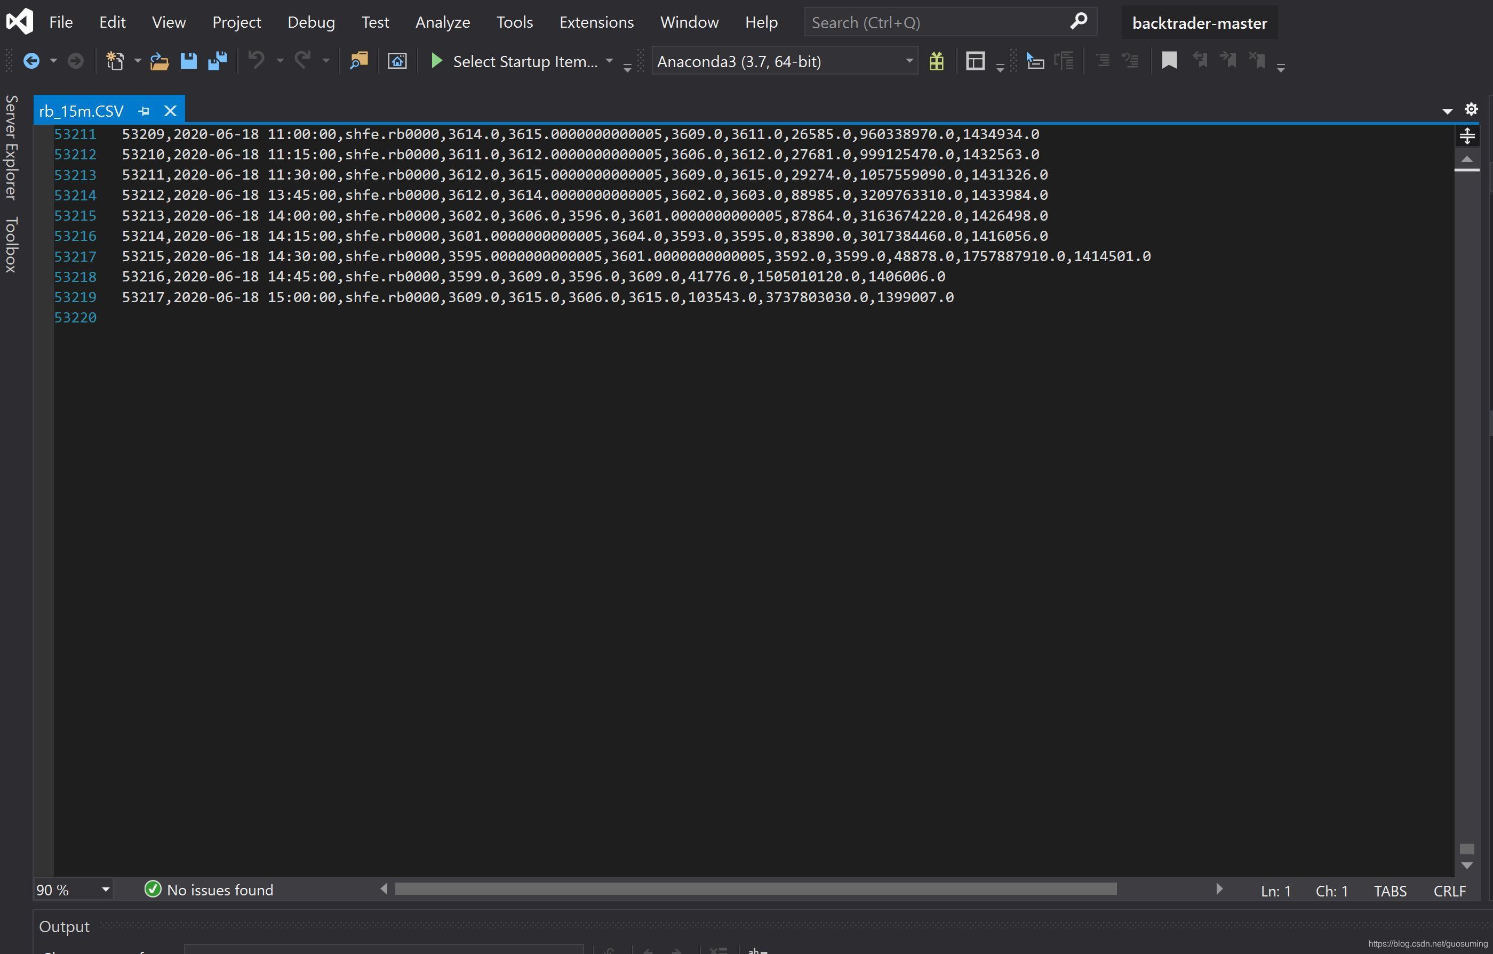Click the New Project icon
The height and width of the screenshot is (954, 1493).
coord(115,61)
